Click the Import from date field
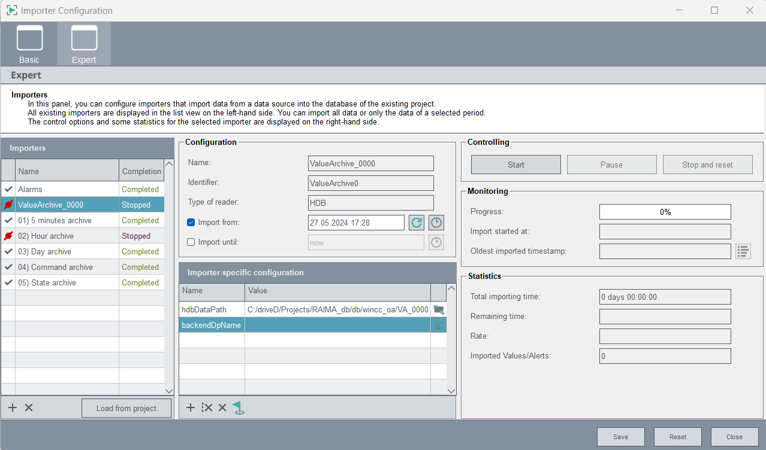Screen dimensions: 766x450 [x=356, y=223]
